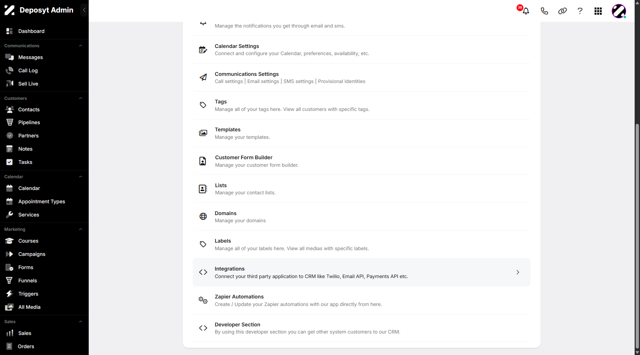The width and height of the screenshot is (640, 355).
Task: Collapse the Calendar sidebar section
Action: point(80,177)
